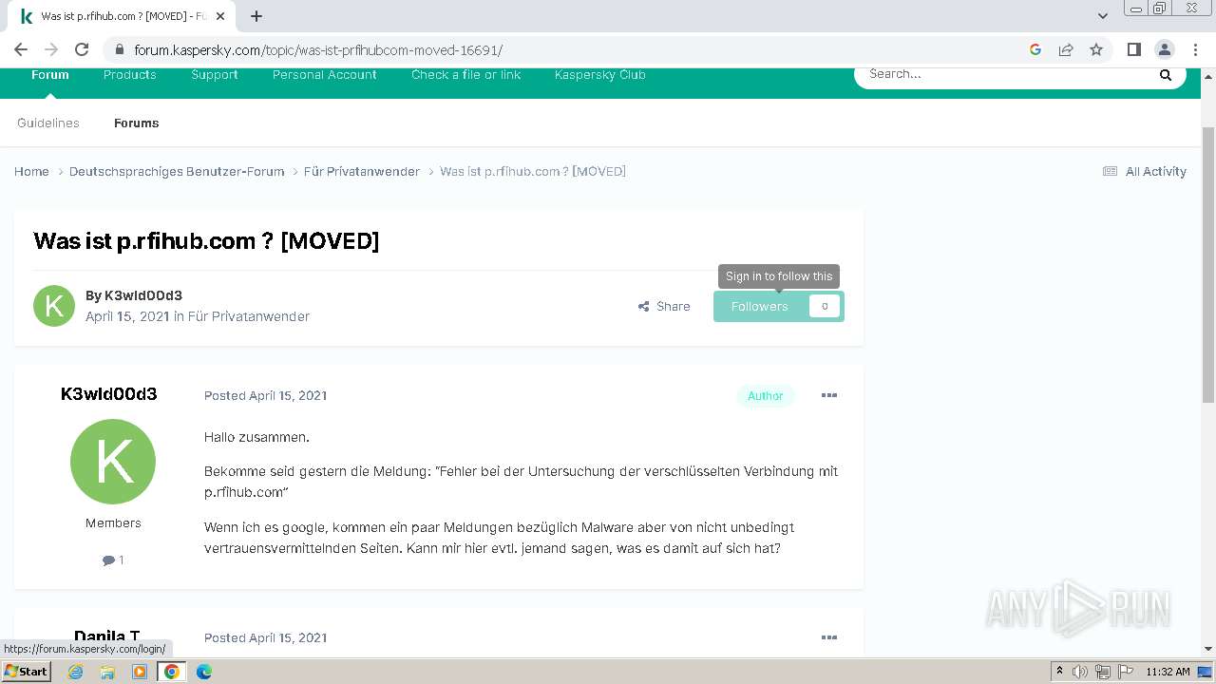The width and height of the screenshot is (1216, 684).
Task: Open Für Privatanwender link under topic title
Action: (x=249, y=316)
